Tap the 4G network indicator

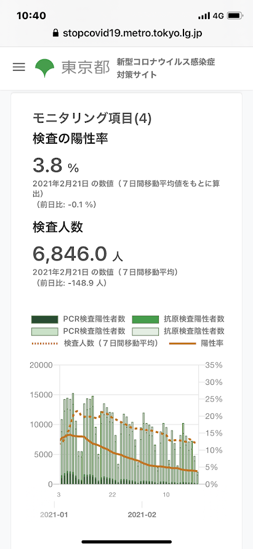point(218,16)
